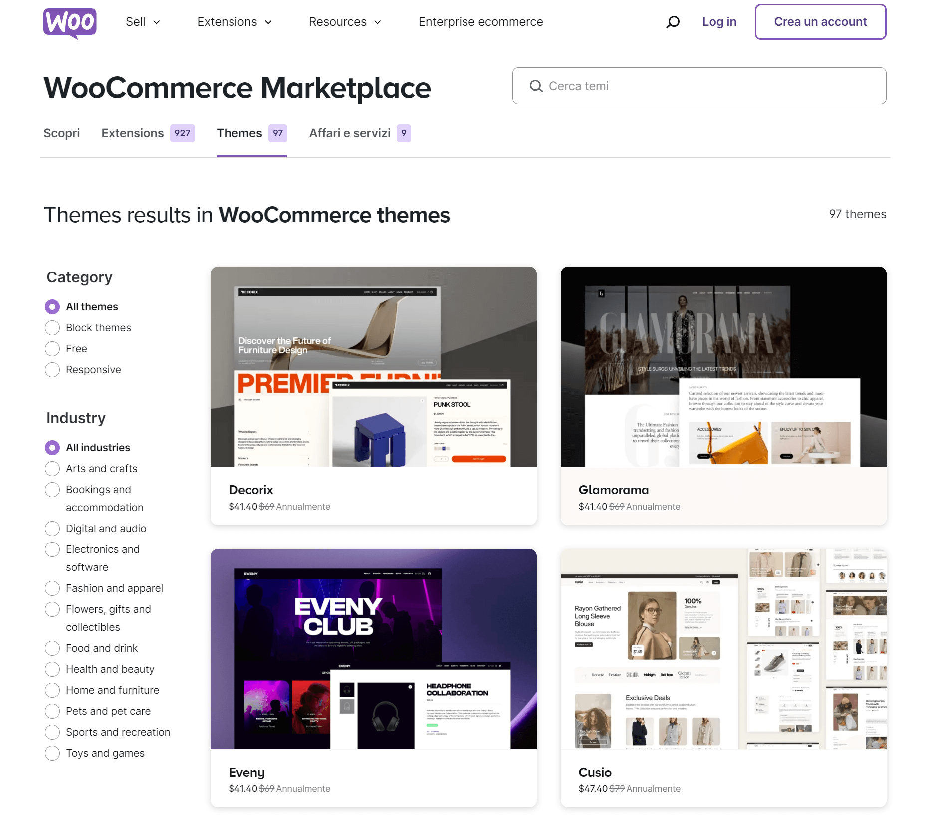Filter by Food and drink
Image resolution: width=930 pixels, height=815 pixels.
coord(52,648)
